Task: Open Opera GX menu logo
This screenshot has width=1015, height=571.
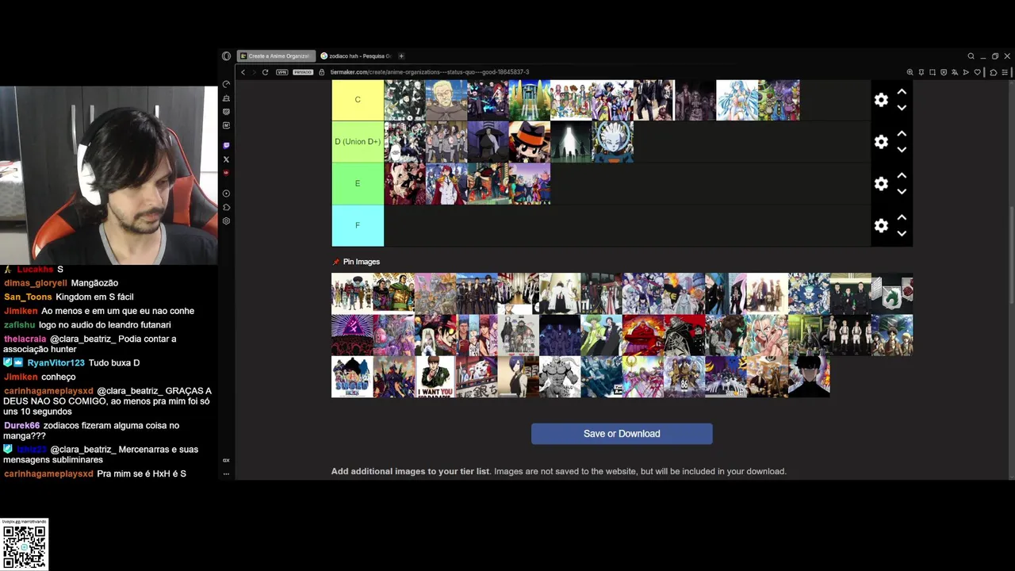Action: point(226,56)
